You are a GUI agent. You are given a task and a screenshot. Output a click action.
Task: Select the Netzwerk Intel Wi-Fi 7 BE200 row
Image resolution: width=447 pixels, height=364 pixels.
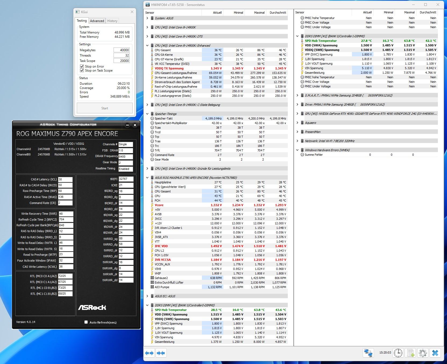pos(369,141)
